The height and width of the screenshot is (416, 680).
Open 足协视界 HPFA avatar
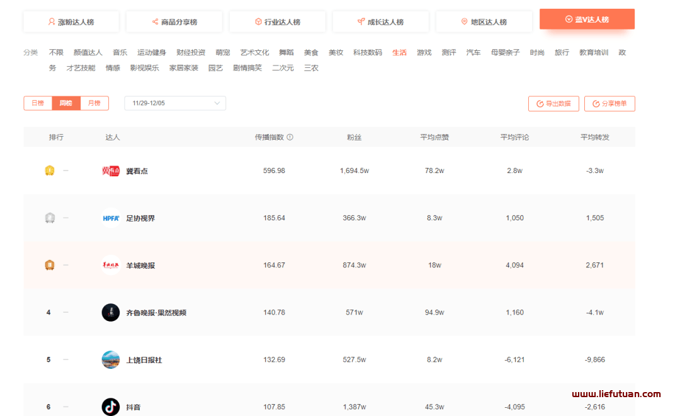pos(111,218)
